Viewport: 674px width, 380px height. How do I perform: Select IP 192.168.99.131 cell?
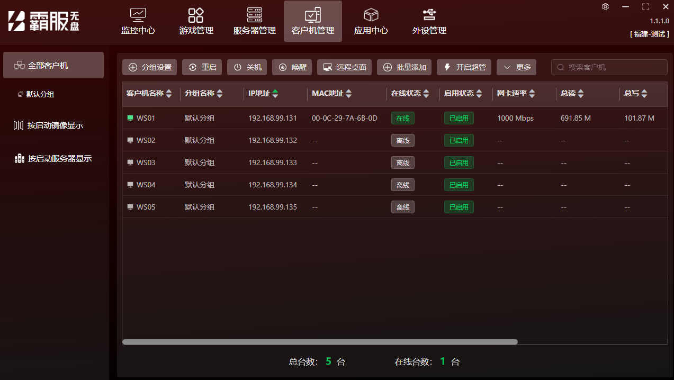(x=273, y=118)
